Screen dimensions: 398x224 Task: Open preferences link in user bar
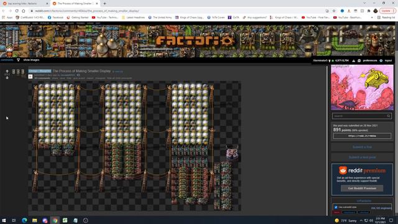[370, 61]
